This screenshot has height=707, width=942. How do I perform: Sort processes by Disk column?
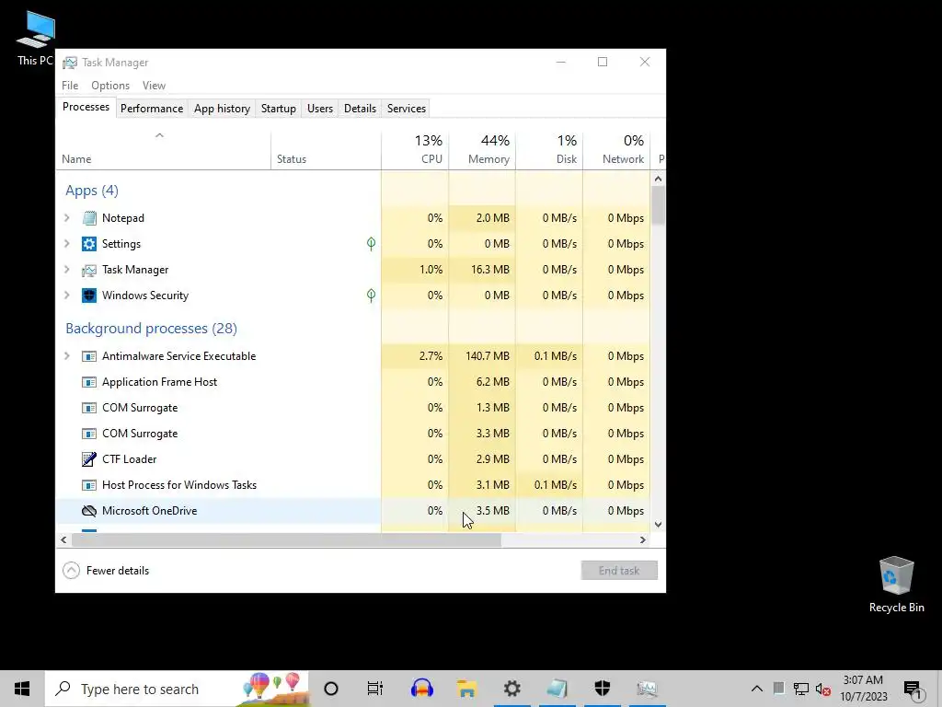(x=549, y=149)
